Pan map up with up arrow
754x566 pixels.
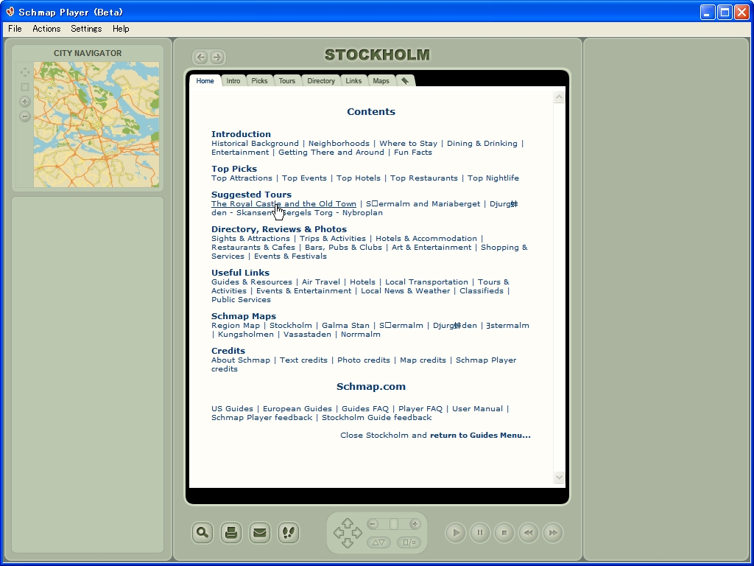tap(348, 523)
